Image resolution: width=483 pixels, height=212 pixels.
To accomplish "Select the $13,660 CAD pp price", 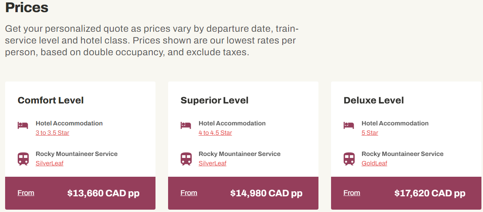I will (x=103, y=193).
